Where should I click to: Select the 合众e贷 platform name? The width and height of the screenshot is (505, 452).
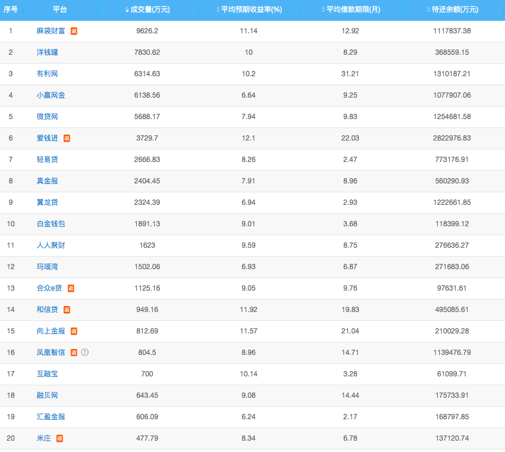click(49, 288)
